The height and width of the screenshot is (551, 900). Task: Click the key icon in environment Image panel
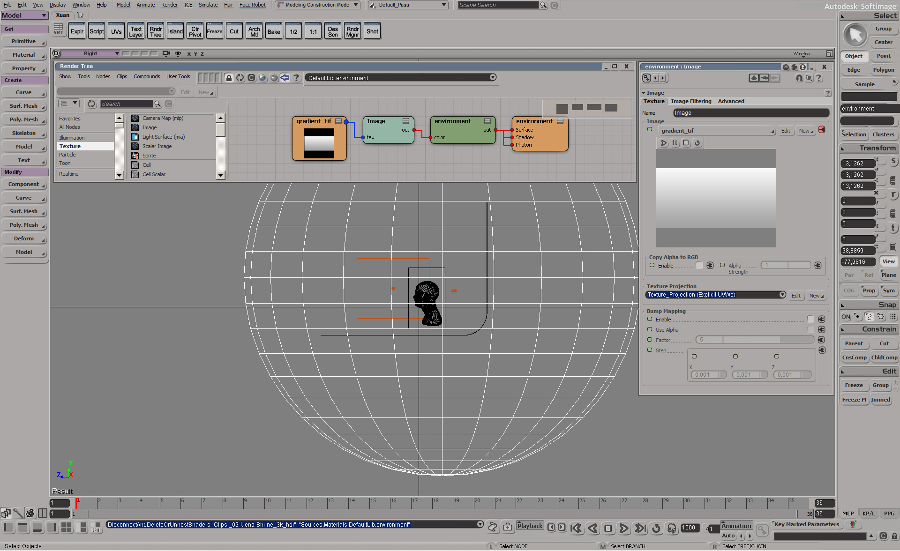click(646, 78)
